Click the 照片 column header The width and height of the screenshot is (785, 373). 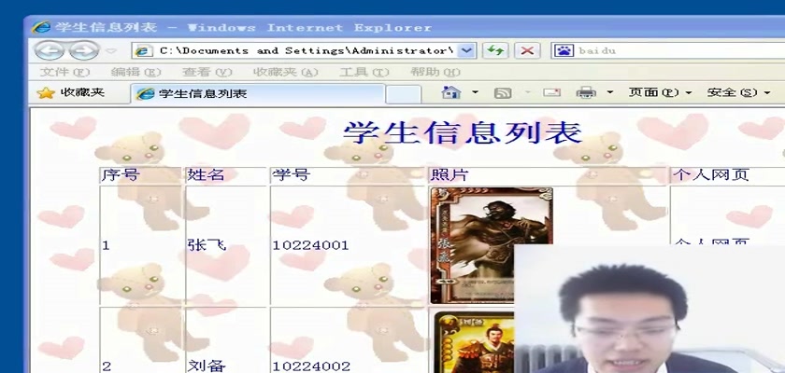[x=450, y=174]
